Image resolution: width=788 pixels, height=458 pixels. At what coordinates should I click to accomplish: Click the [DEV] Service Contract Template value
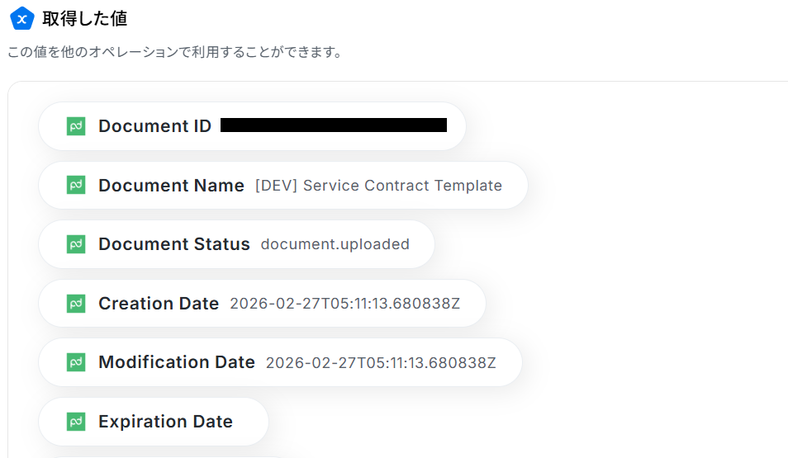(378, 186)
